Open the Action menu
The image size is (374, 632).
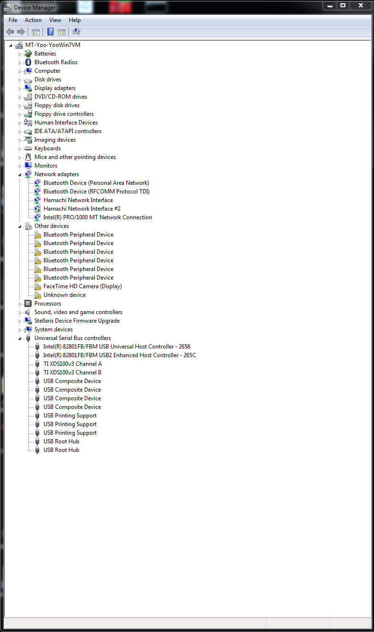point(33,20)
